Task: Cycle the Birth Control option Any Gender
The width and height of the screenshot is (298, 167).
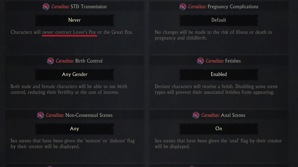Action: coord(74,74)
